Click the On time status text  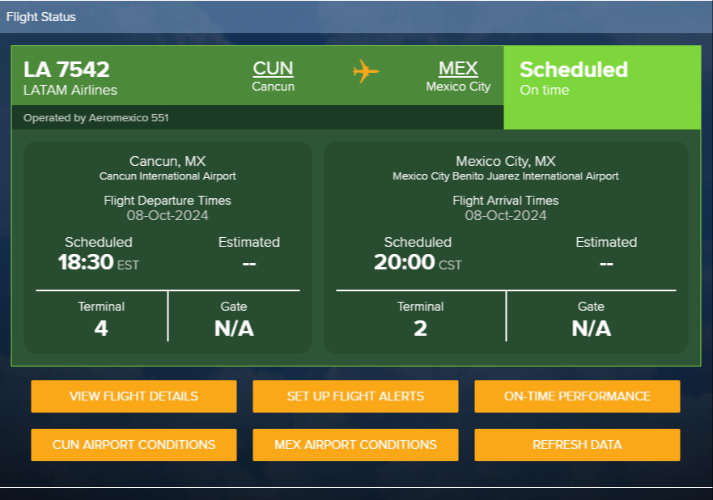click(545, 90)
